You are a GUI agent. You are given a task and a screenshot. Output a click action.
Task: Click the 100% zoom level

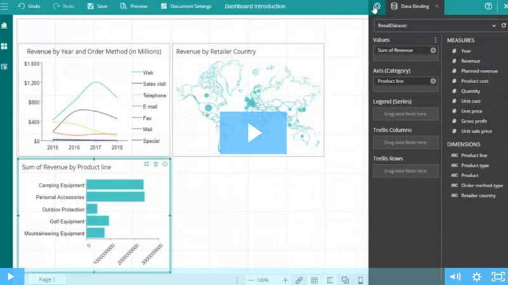pyautogui.click(x=262, y=280)
